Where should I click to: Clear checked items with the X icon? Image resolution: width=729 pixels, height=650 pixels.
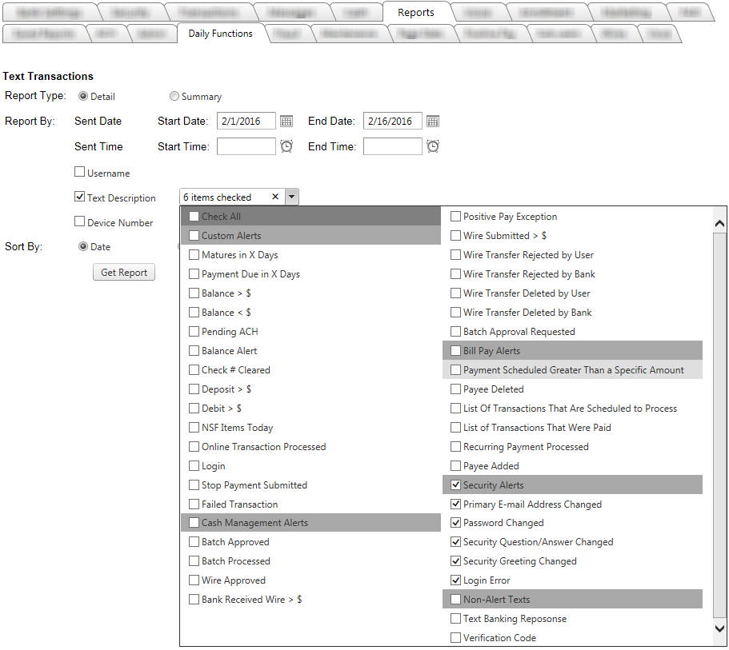tap(275, 197)
